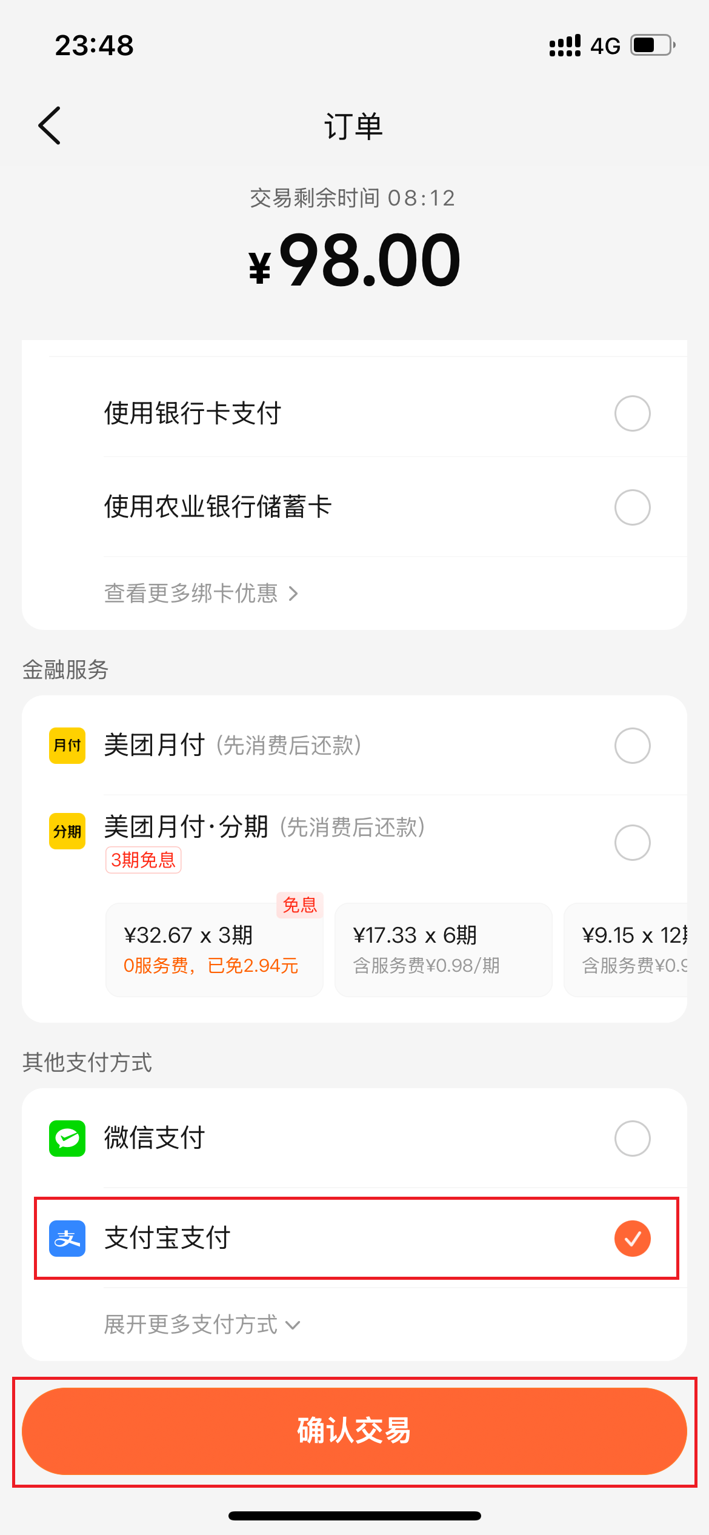This screenshot has height=1535, width=709.
Task: Tap the back arrow icon
Action: 50,125
